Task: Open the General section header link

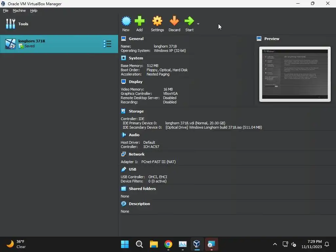Action: click(136, 39)
